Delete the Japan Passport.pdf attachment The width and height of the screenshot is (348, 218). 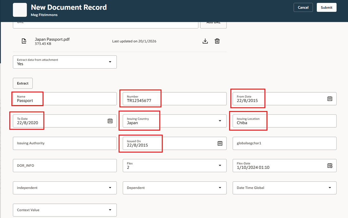(x=217, y=41)
